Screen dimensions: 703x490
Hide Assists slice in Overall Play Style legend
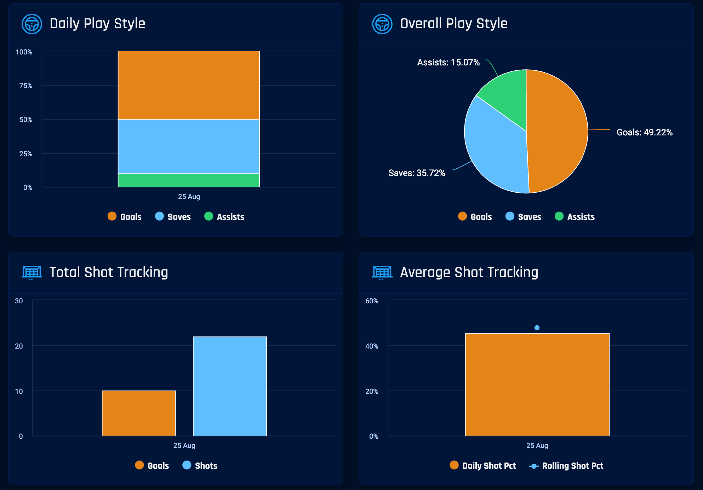click(575, 217)
